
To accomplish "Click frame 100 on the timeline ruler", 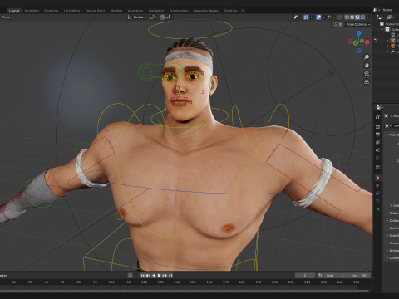I will pyautogui.click(x=111, y=282).
